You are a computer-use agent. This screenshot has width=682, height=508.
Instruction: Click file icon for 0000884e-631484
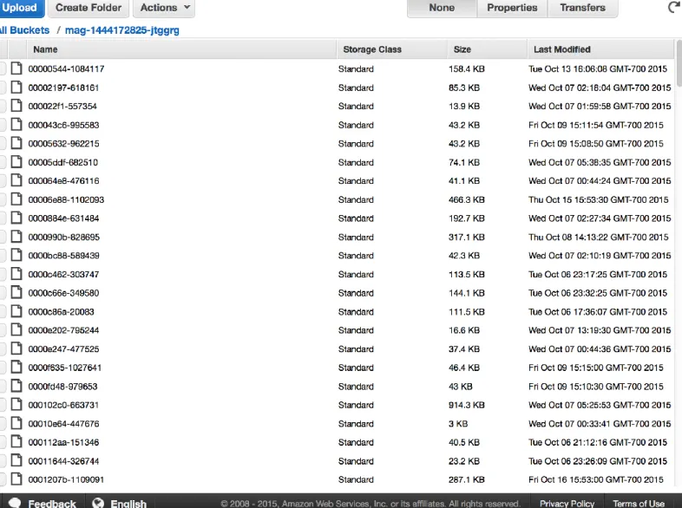16,218
